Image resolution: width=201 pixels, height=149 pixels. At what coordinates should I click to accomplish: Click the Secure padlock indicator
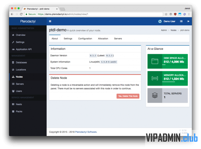tap(31, 14)
